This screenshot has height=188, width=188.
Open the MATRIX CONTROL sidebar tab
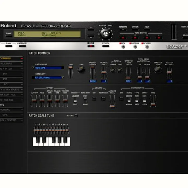(11, 95)
